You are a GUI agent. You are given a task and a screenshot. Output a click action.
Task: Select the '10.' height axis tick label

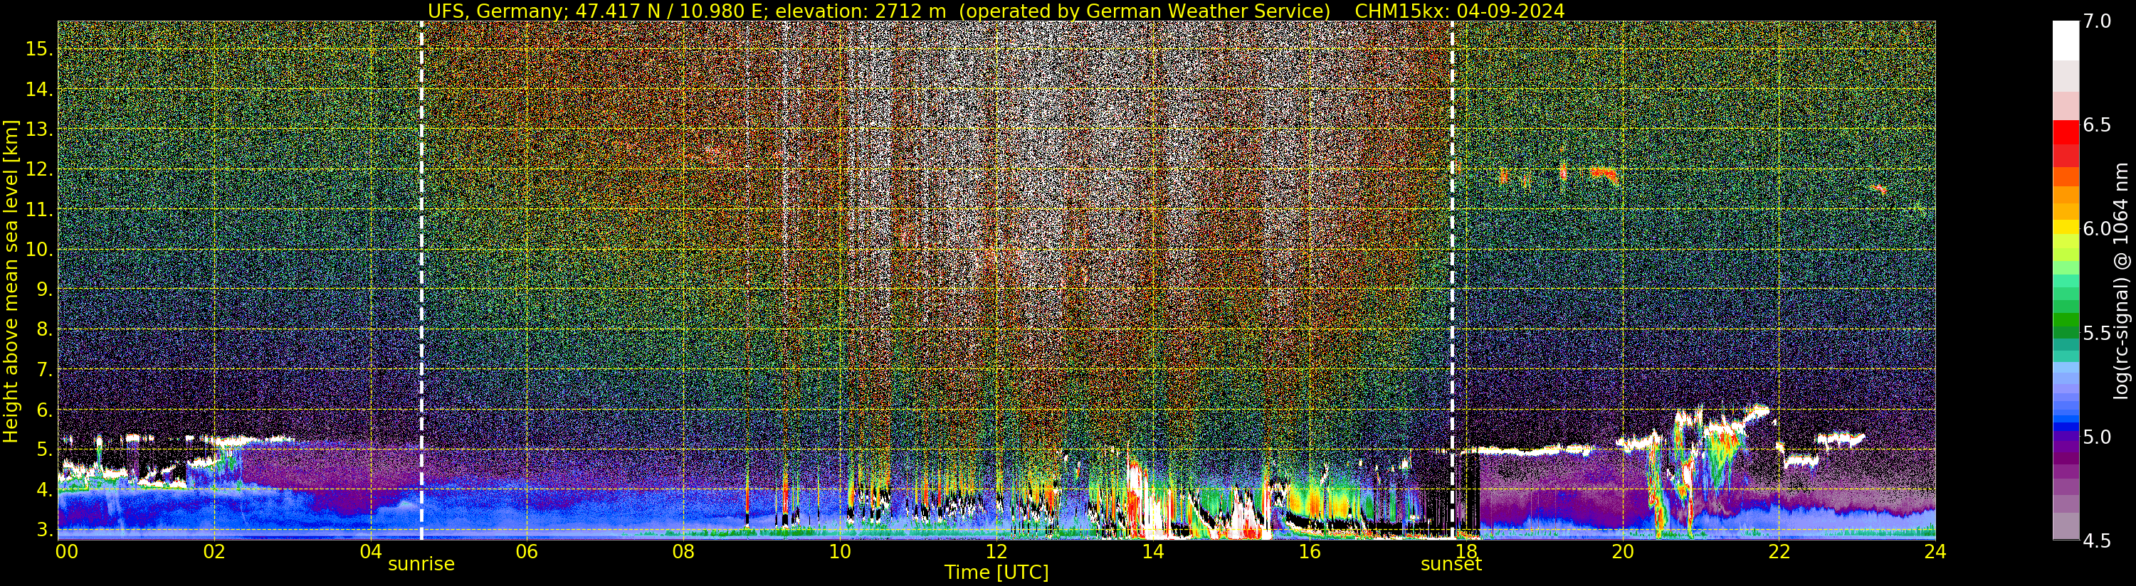pyautogui.click(x=39, y=250)
